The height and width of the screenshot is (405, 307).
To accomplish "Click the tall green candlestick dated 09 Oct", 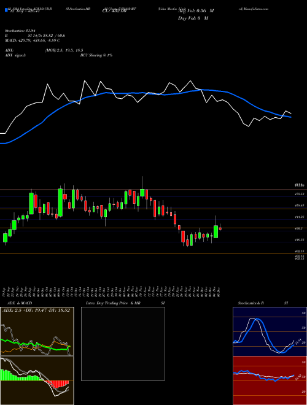I will click(60, 202).
